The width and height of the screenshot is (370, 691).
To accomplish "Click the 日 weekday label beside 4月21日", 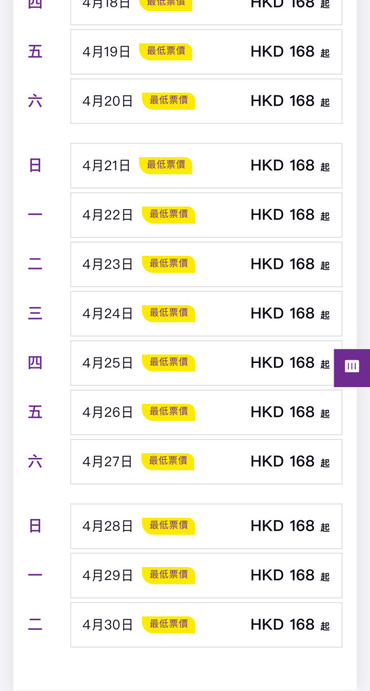I will point(35,165).
